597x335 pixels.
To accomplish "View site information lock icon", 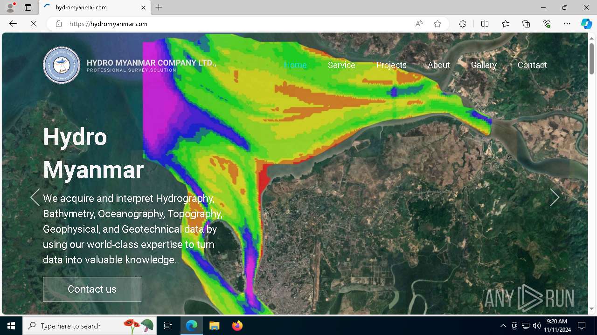I will [59, 24].
